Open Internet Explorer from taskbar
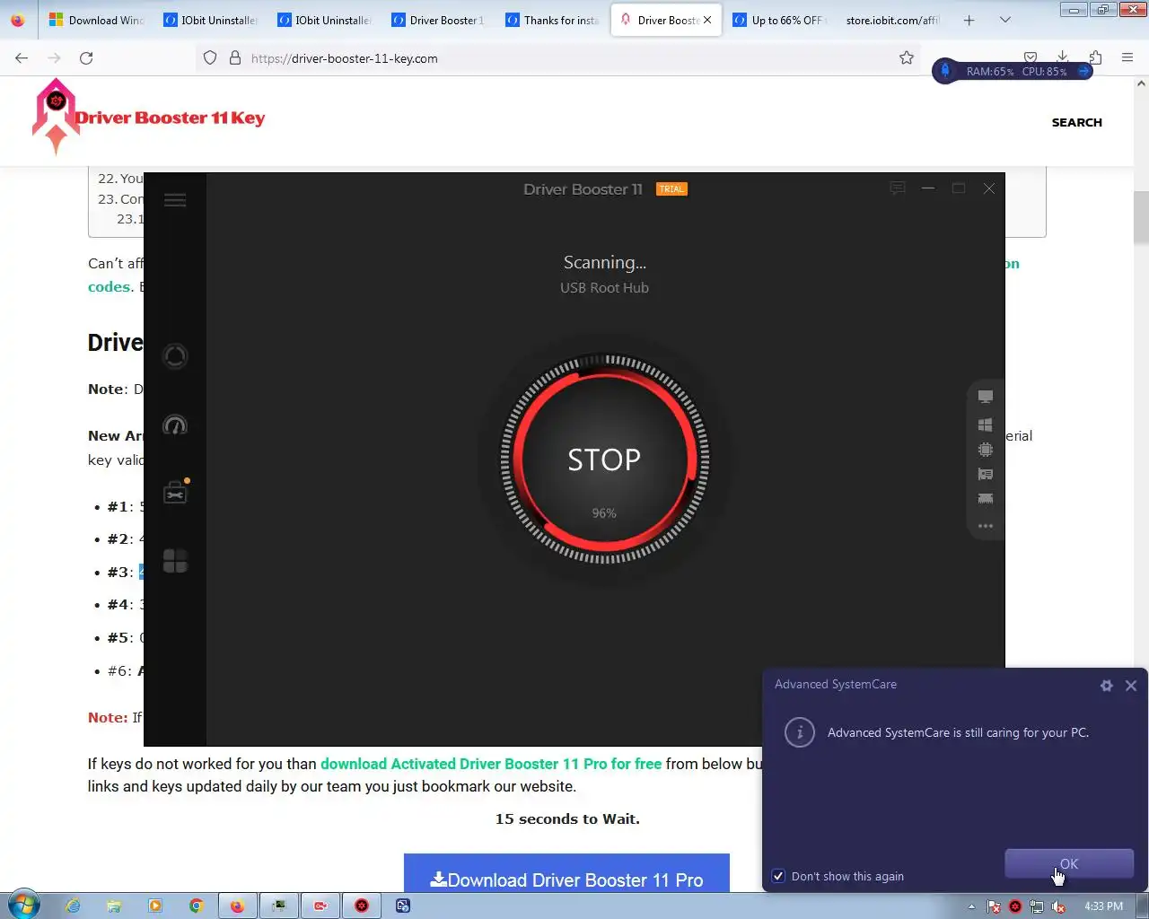The image size is (1149, 919). pyautogui.click(x=73, y=906)
